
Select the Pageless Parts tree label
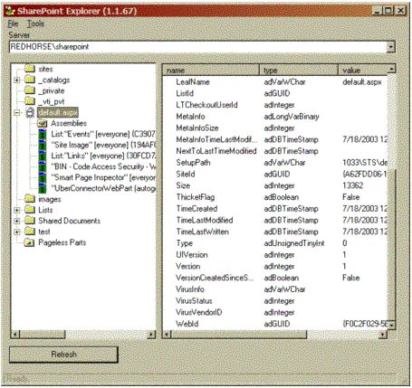click(x=62, y=242)
